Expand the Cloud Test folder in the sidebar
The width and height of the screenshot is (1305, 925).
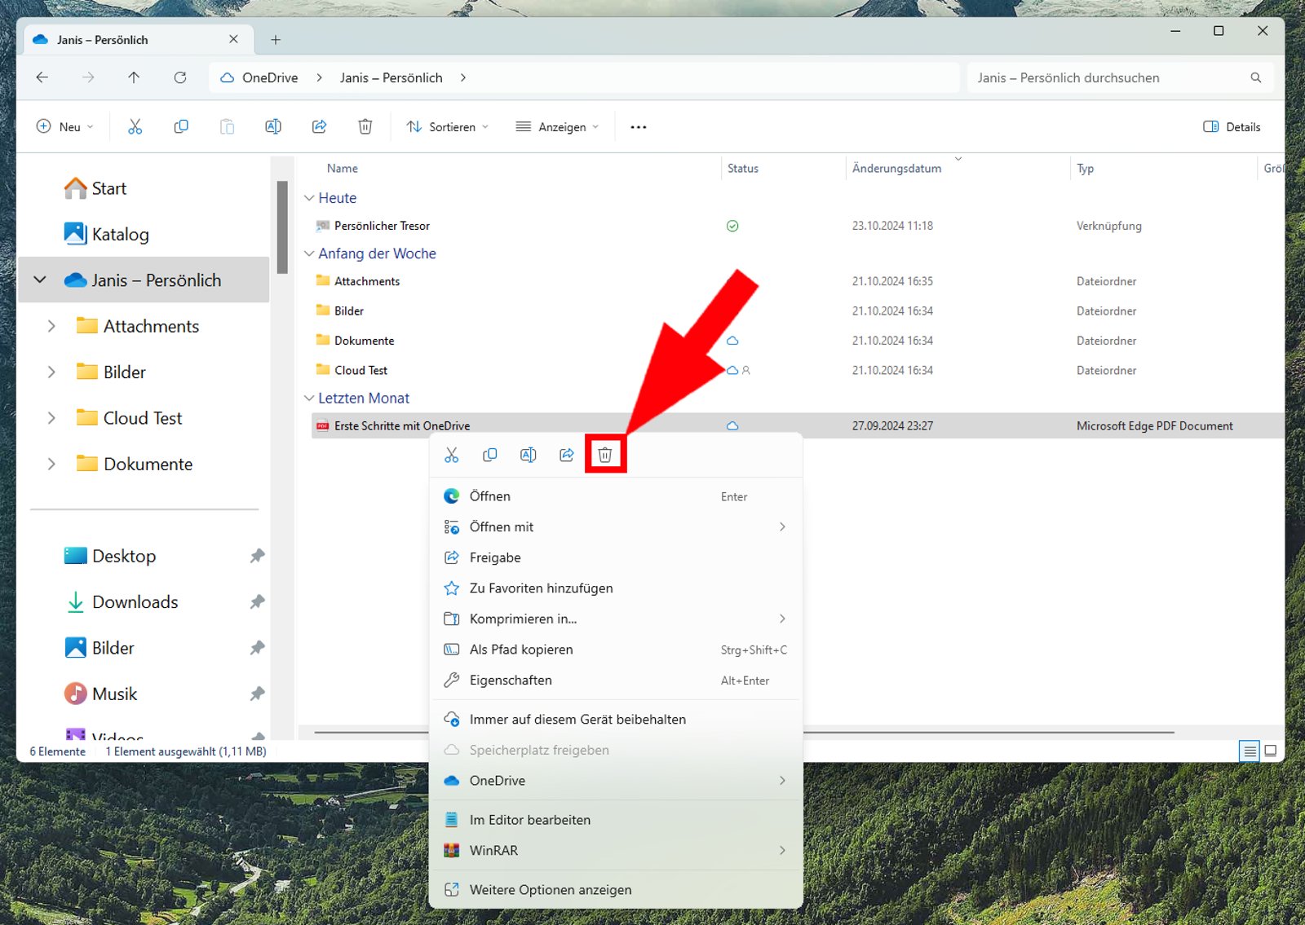pos(51,417)
